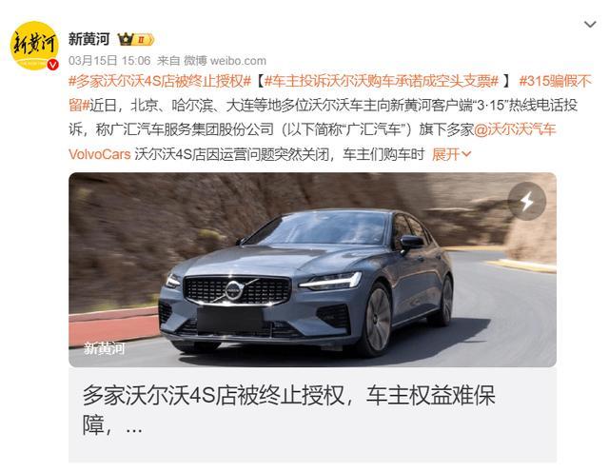This screenshot has width=609, height=472.
Task: Click the Volvo logo on car grille
Action: (x=234, y=290)
